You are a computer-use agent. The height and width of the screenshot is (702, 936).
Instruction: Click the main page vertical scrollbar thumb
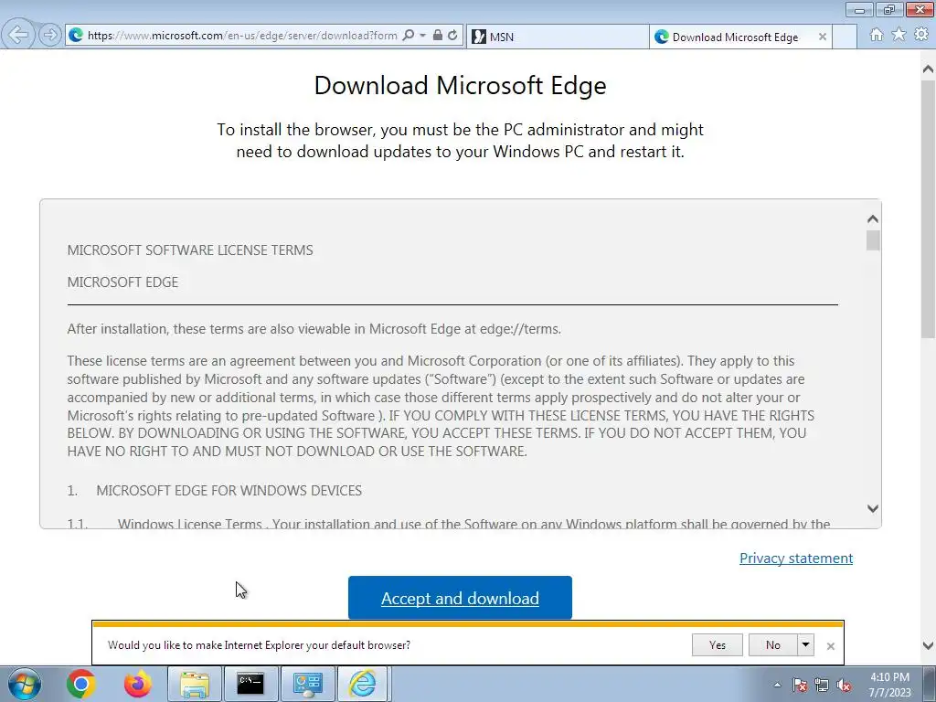click(x=928, y=207)
